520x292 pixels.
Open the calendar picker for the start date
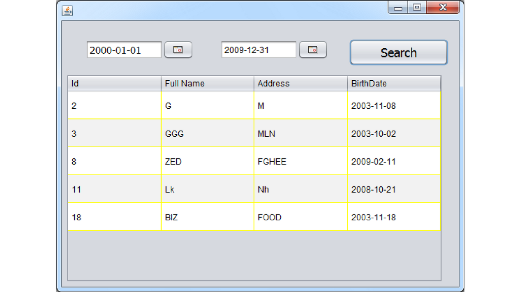pyautogui.click(x=178, y=49)
